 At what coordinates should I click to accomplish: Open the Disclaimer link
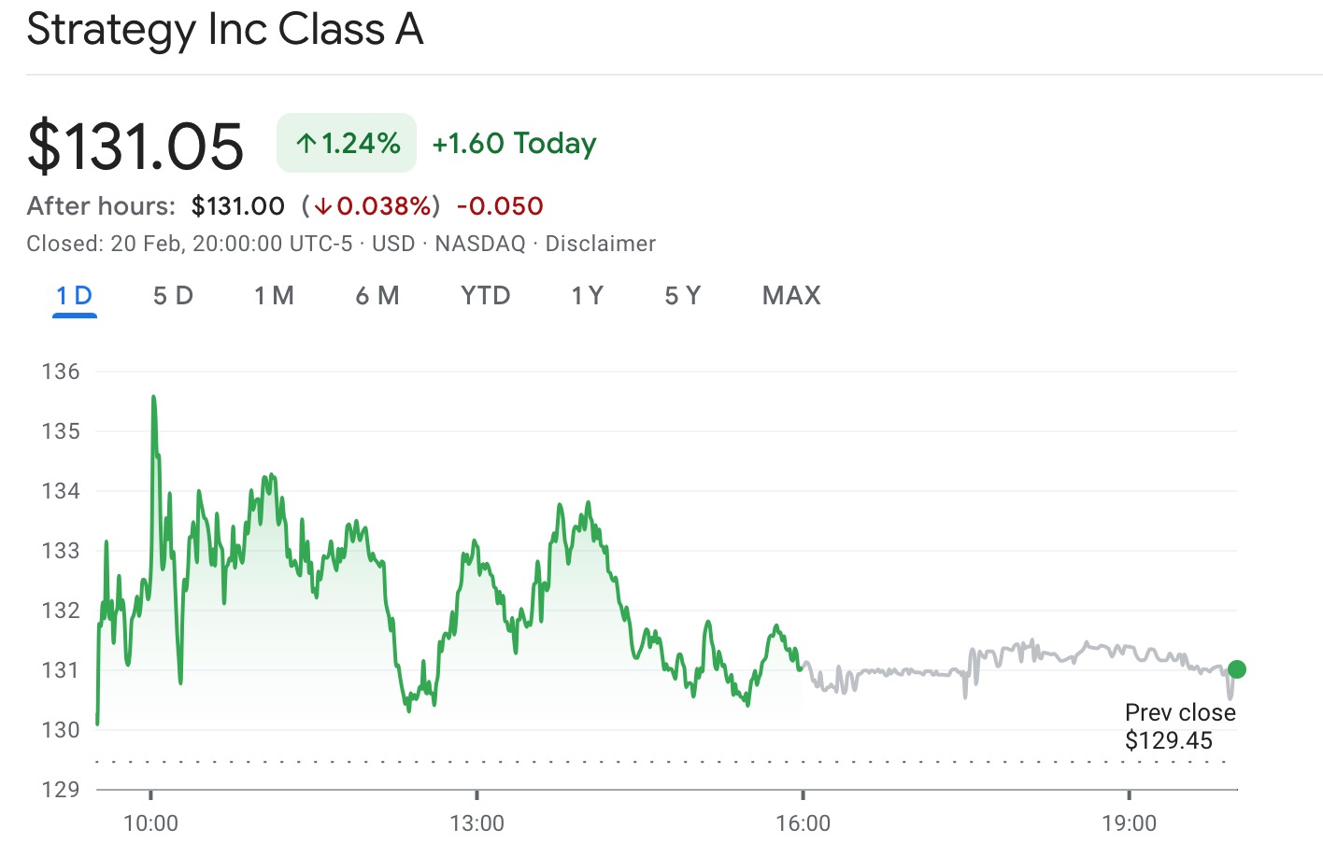coord(600,244)
